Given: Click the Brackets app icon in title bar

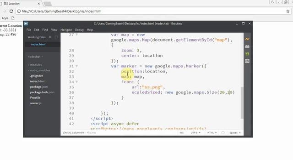Looking at the screenshot, I should click(26, 24).
